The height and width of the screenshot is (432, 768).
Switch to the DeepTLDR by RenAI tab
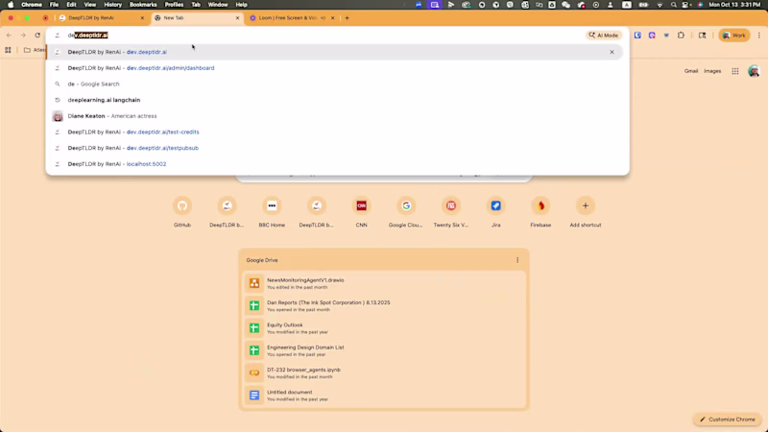tap(101, 17)
